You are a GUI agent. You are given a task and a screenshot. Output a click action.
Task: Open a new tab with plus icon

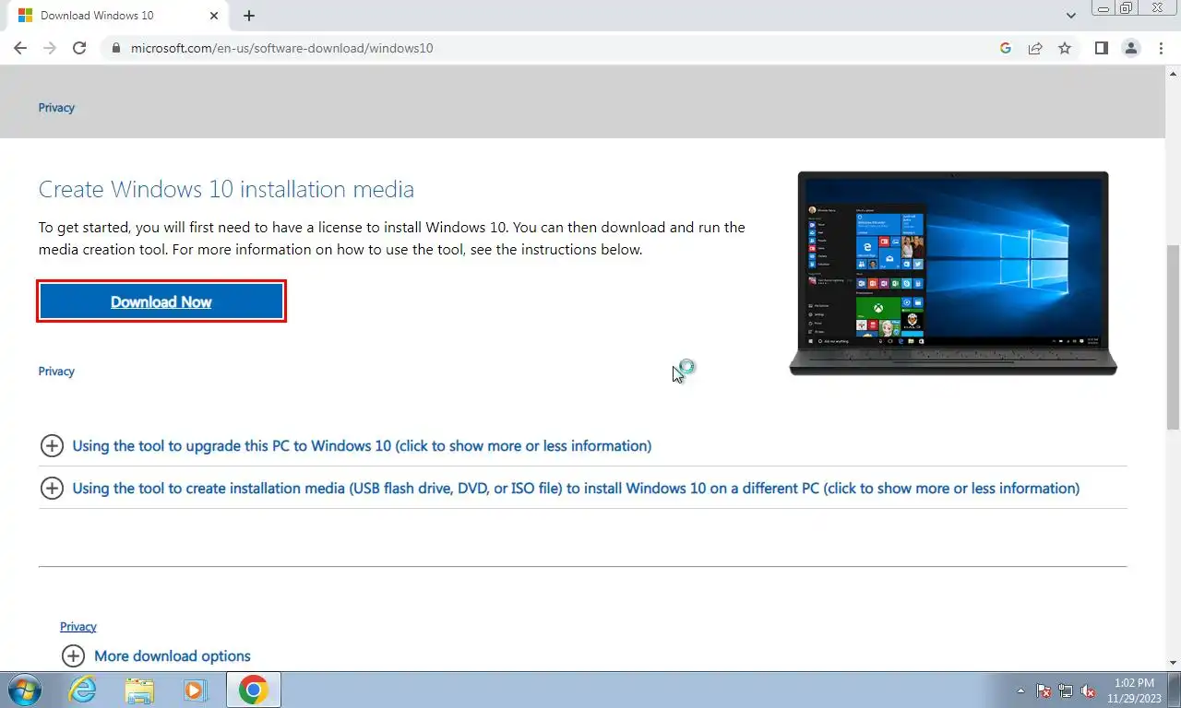[x=249, y=16]
